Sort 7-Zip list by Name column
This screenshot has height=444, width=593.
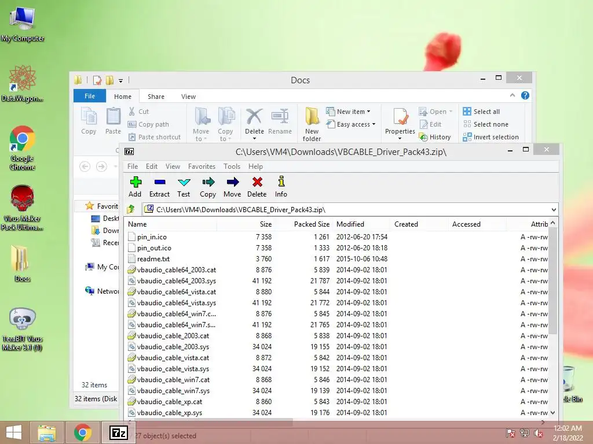[171, 224]
